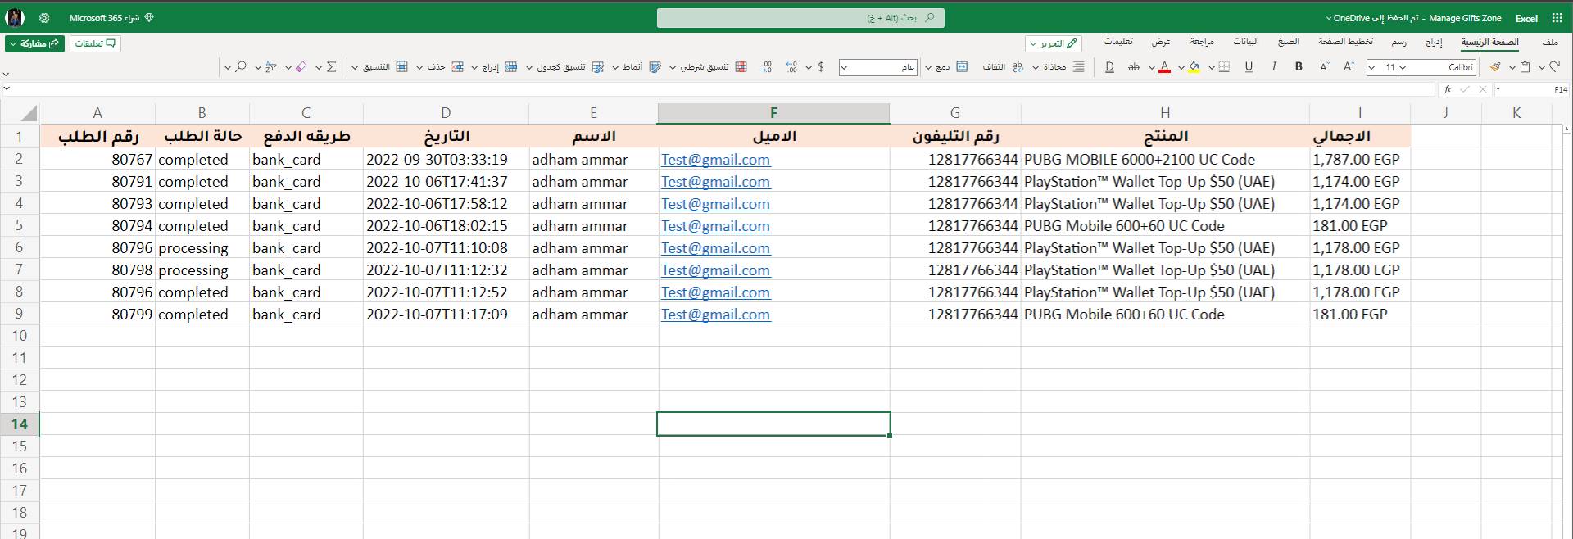
Task: Click the formula bar confirm checkmark
Action: point(1465,89)
